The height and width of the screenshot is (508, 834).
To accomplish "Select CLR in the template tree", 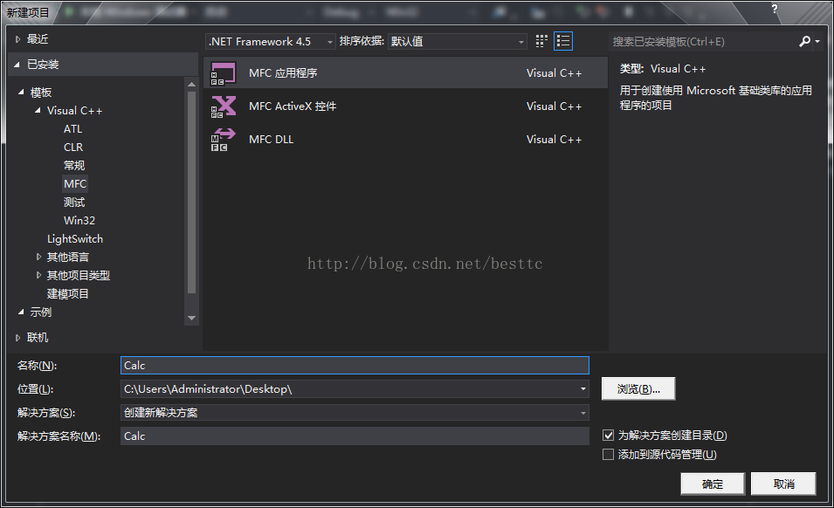I will click(x=73, y=148).
